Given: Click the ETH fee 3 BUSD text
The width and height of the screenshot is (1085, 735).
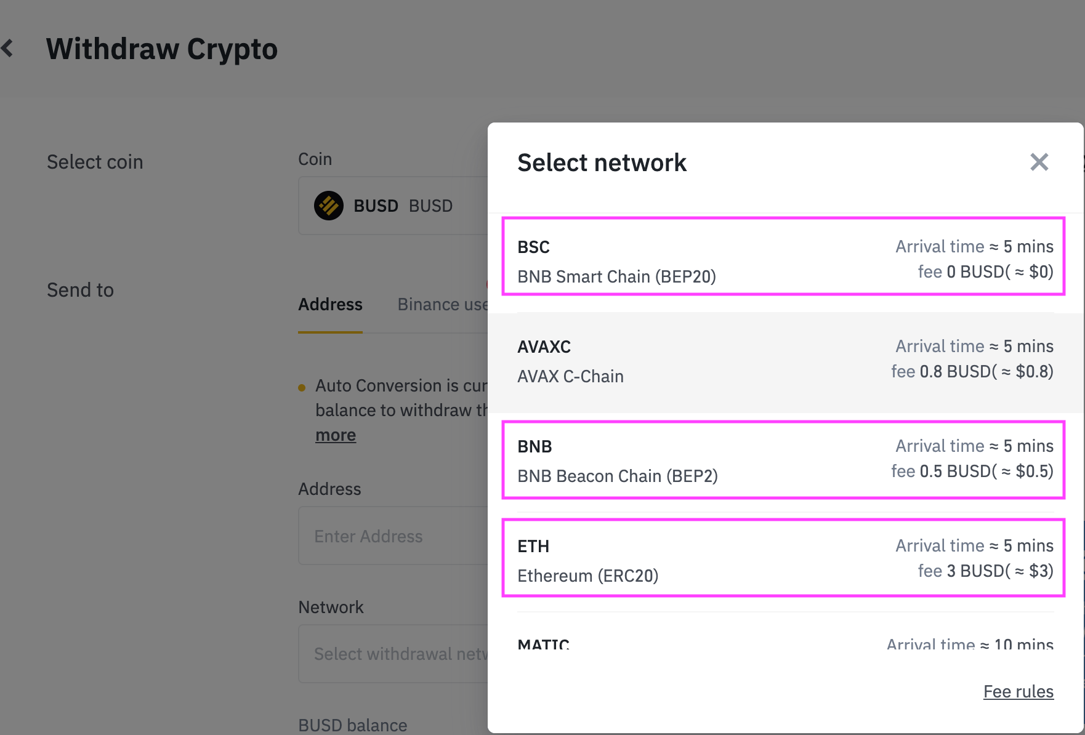Looking at the screenshot, I should point(985,571).
